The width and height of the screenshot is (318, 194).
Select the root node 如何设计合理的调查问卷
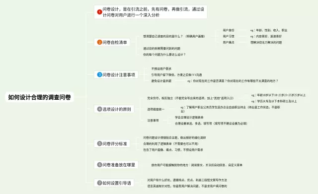pos(39,97)
